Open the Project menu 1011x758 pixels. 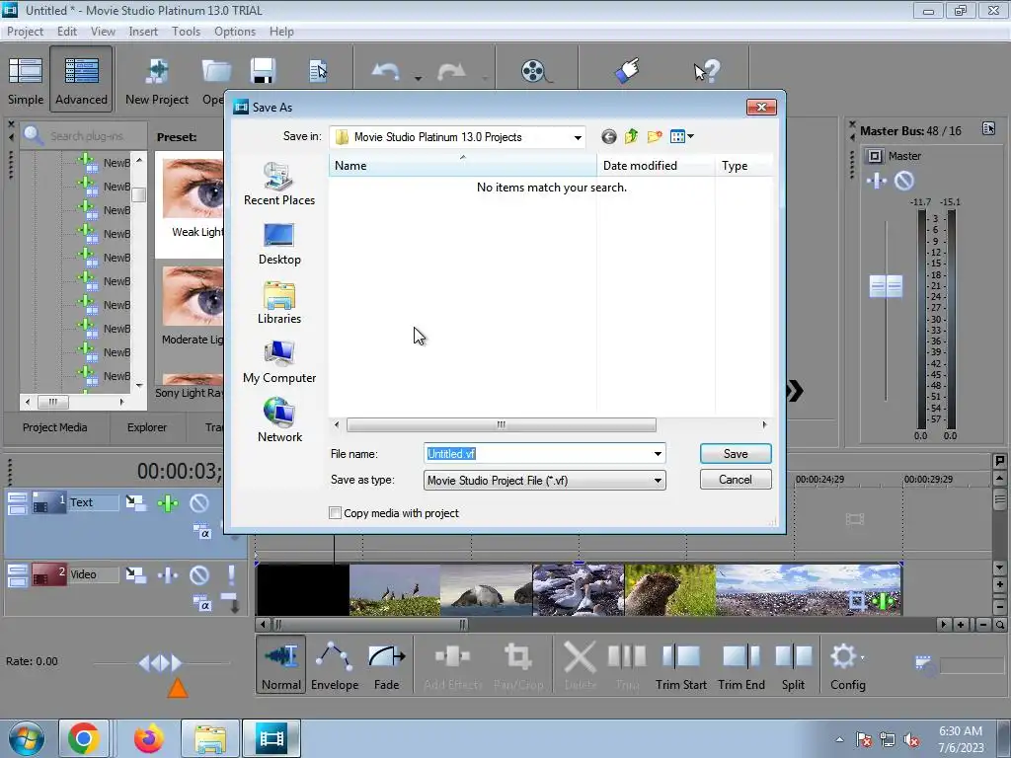pos(25,32)
